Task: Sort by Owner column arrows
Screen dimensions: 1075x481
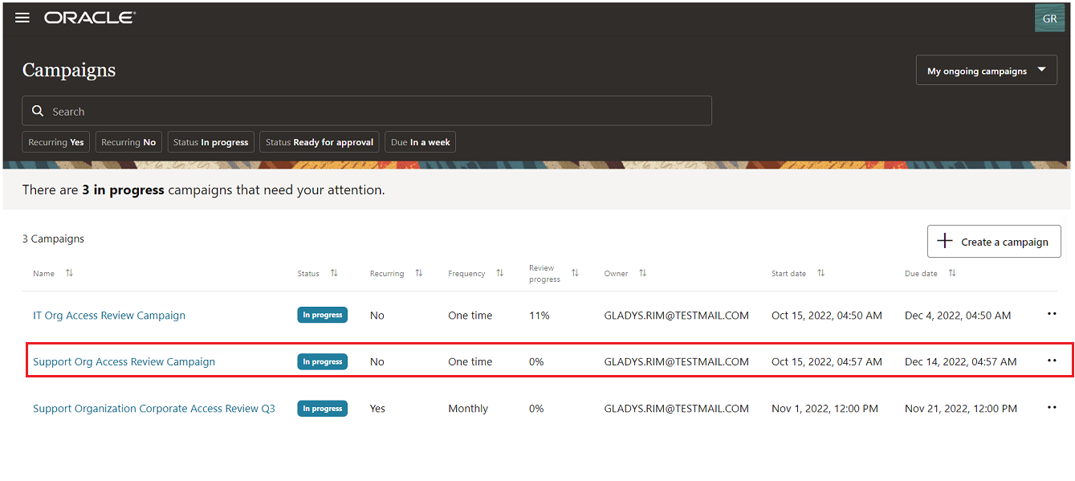Action: point(642,273)
